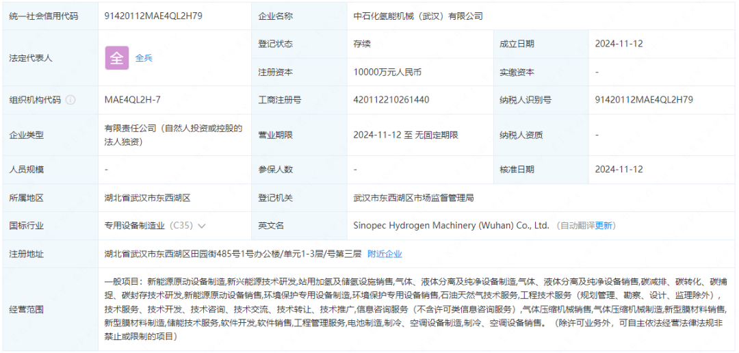Viewport: 739px width, 353px height.
Task: Click the 英文名 label cell
Action: [x=299, y=226]
